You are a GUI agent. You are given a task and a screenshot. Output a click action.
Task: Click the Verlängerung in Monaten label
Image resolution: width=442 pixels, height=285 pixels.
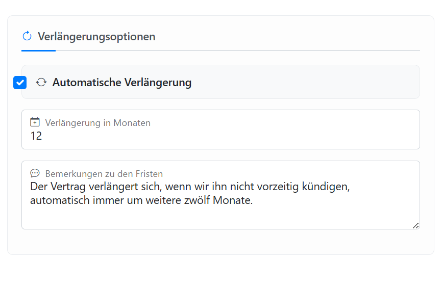pyautogui.click(x=97, y=123)
